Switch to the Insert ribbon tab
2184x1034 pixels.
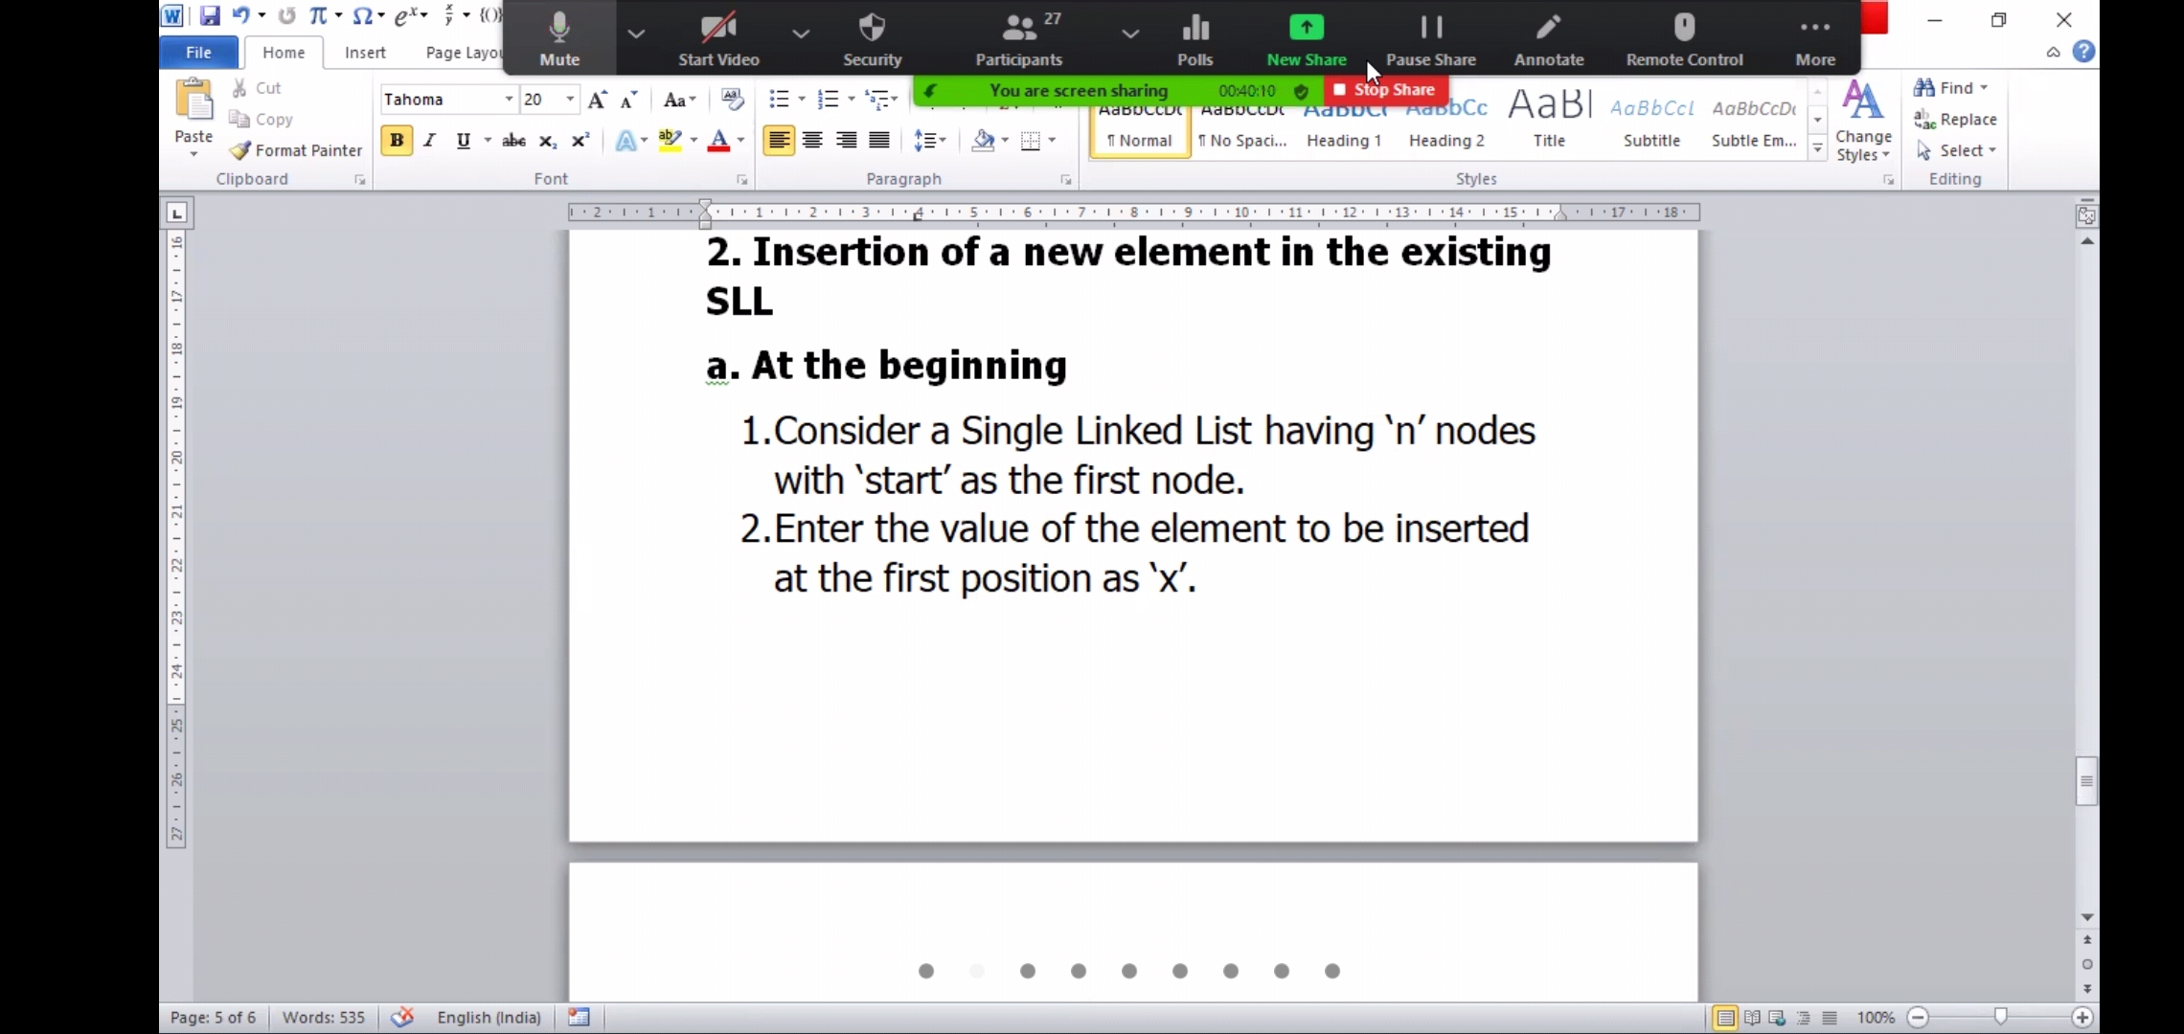pos(365,53)
